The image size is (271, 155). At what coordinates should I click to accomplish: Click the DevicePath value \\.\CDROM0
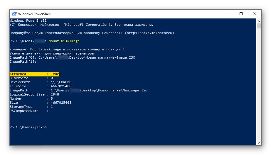(61, 82)
